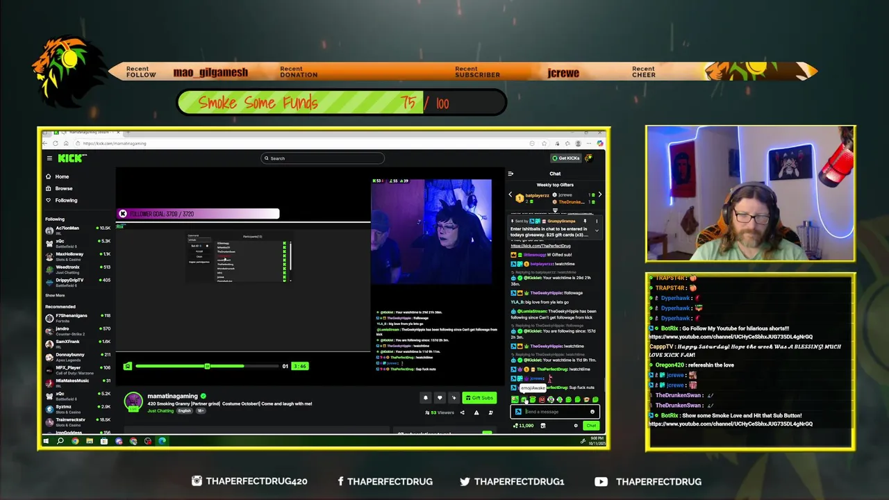Open Microsoft Edge from the taskbar
This screenshot has height=500, width=889.
[x=163, y=441]
